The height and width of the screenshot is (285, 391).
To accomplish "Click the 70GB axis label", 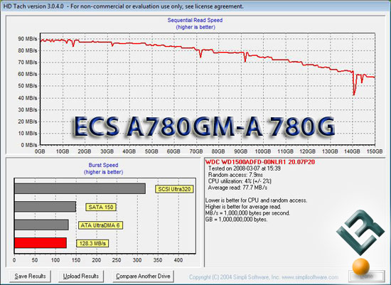I will [196, 151].
